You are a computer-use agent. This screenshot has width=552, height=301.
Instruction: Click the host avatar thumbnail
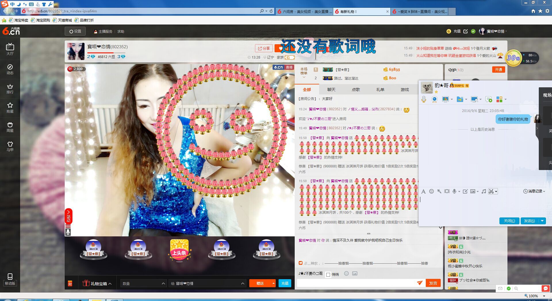(x=76, y=51)
